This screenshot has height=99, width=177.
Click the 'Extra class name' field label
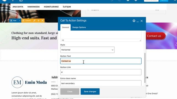pyautogui.click(x=68, y=78)
